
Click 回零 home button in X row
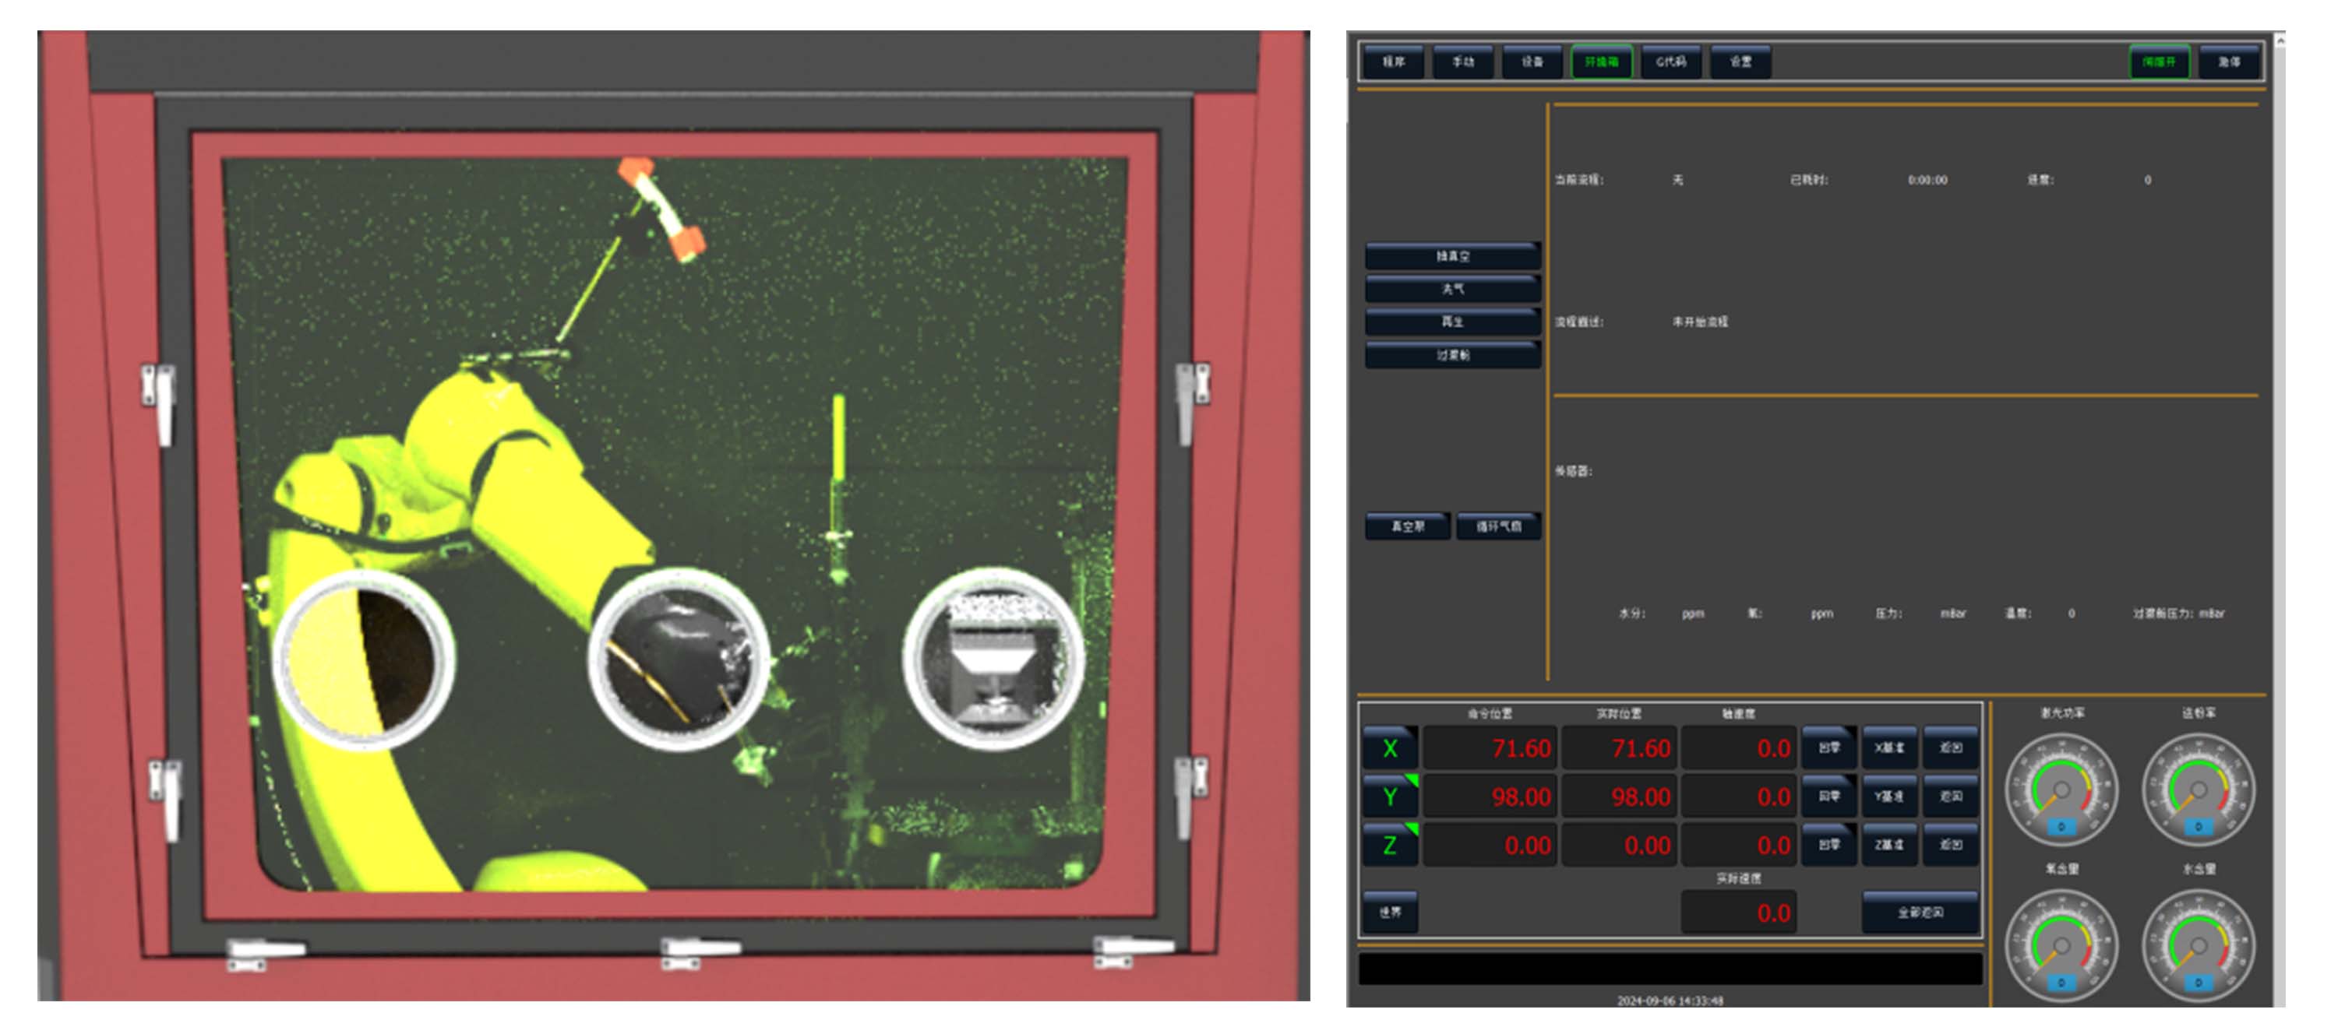pyautogui.click(x=1828, y=747)
